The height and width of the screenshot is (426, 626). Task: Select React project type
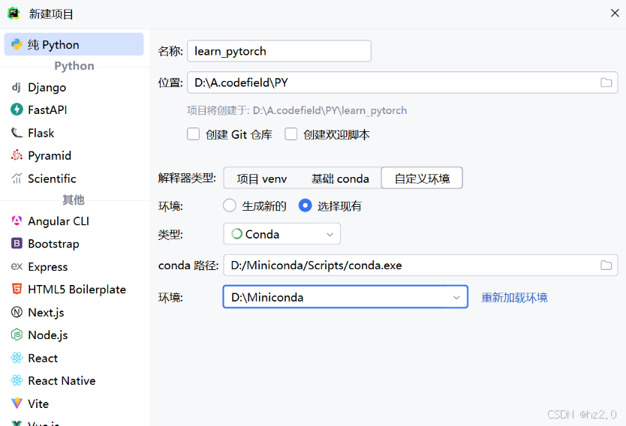pos(74,358)
